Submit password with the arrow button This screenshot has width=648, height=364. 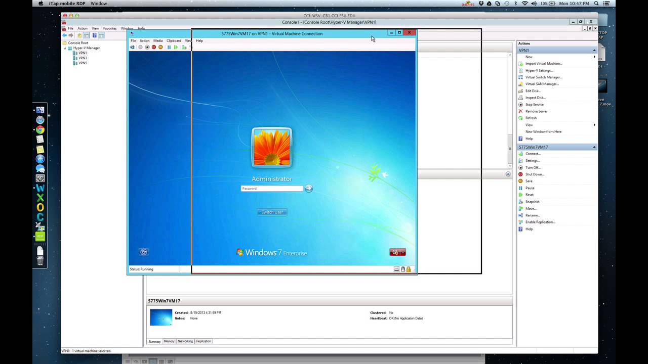308,188
